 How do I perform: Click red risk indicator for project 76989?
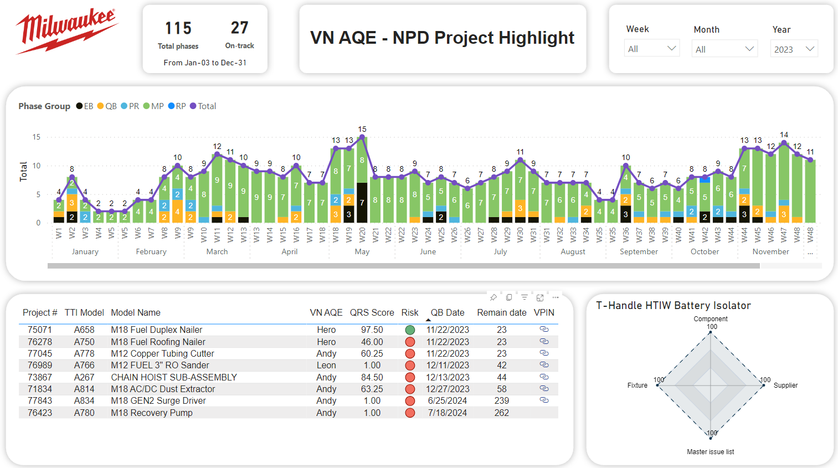(410, 366)
